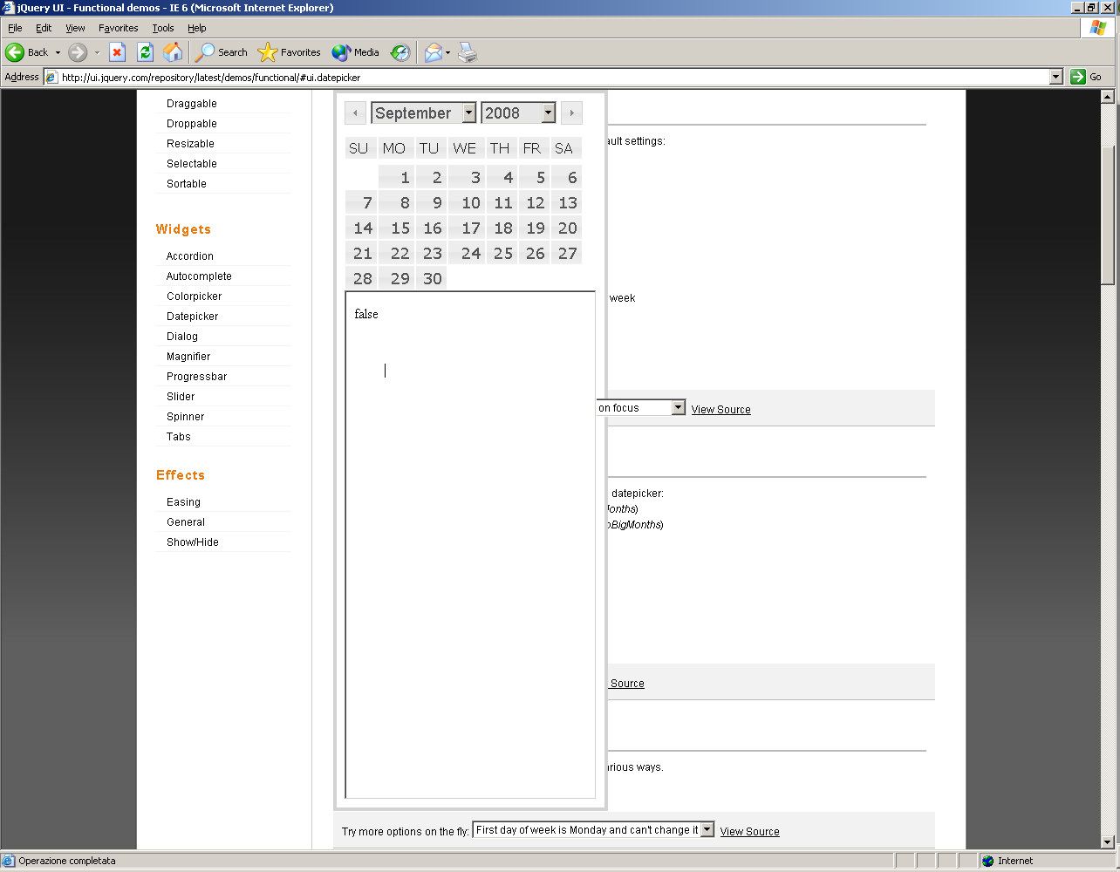The width and height of the screenshot is (1120, 872).
Task: Expand the first-day-of-week options dropdown
Action: point(707,830)
